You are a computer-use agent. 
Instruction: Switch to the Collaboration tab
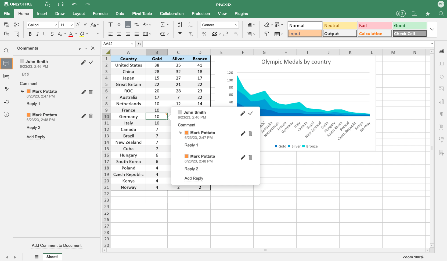pyautogui.click(x=172, y=14)
